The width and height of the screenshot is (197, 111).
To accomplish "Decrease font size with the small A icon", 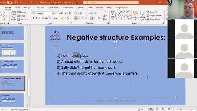I will tap(66, 13).
